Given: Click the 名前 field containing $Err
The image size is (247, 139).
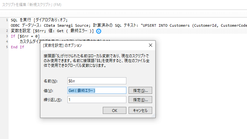Looking at the screenshot, I should (x=97, y=81).
